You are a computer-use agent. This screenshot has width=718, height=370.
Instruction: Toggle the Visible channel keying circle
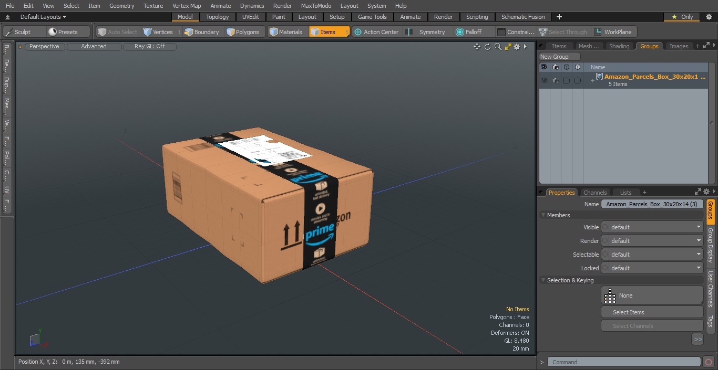(x=605, y=227)
